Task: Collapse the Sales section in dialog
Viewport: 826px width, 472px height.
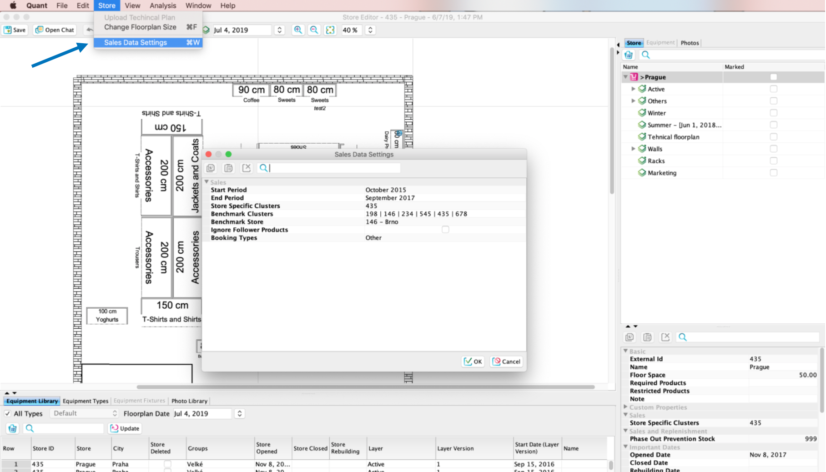Action: pos(206,182)
